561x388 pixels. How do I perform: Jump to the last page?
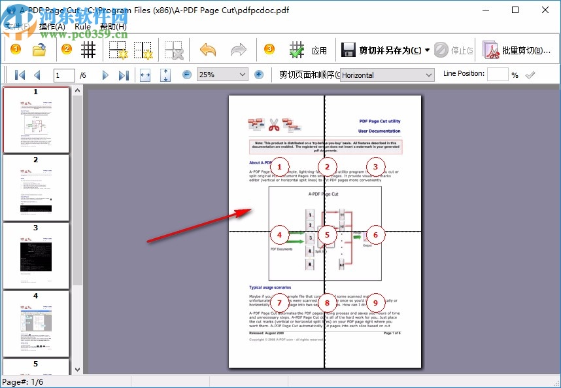(x=124, y=75)
